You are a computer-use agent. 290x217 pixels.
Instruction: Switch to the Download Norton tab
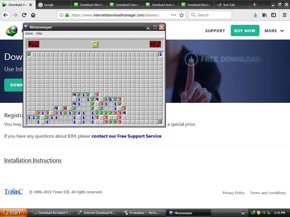[x=197, y=5]
